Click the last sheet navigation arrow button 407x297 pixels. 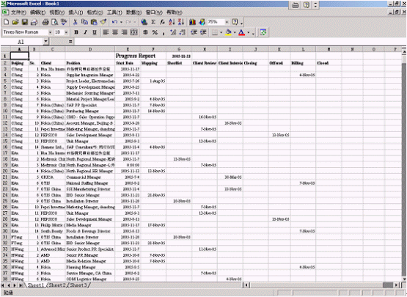[x=21, y=285]
